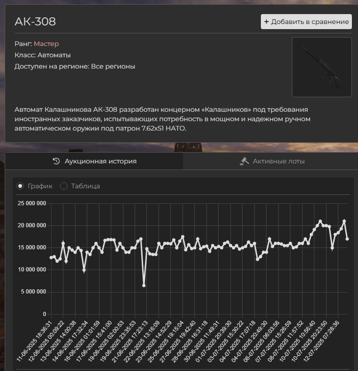Click the date label 22-06-2025 13:16:09
The width and height of the screenshot is (358, 371).
[142, 341]
